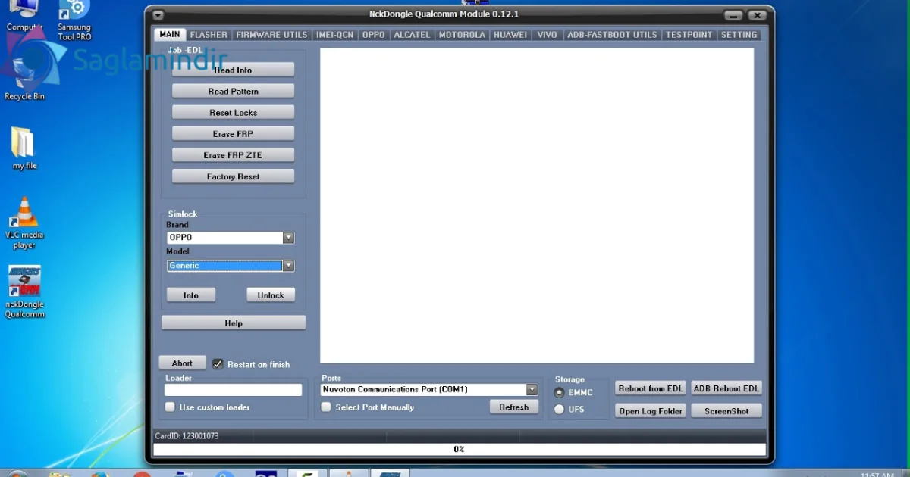
Task: Click the Erase FRP button
Action: 233,133
